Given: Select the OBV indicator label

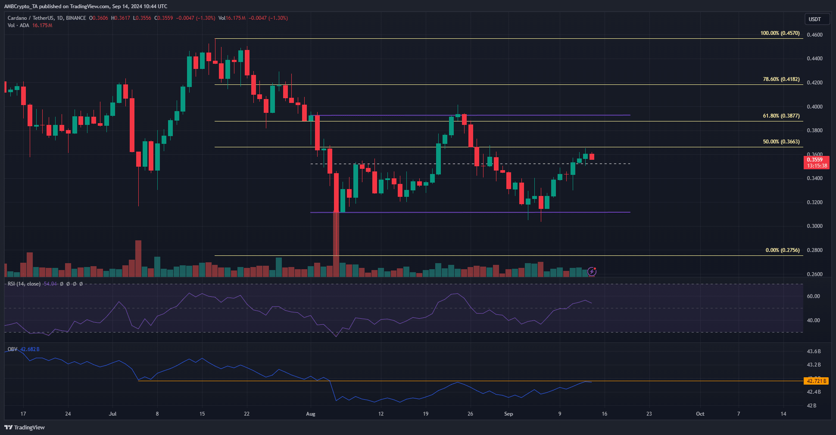Looking at the screenshot, I should coord(12,349).
